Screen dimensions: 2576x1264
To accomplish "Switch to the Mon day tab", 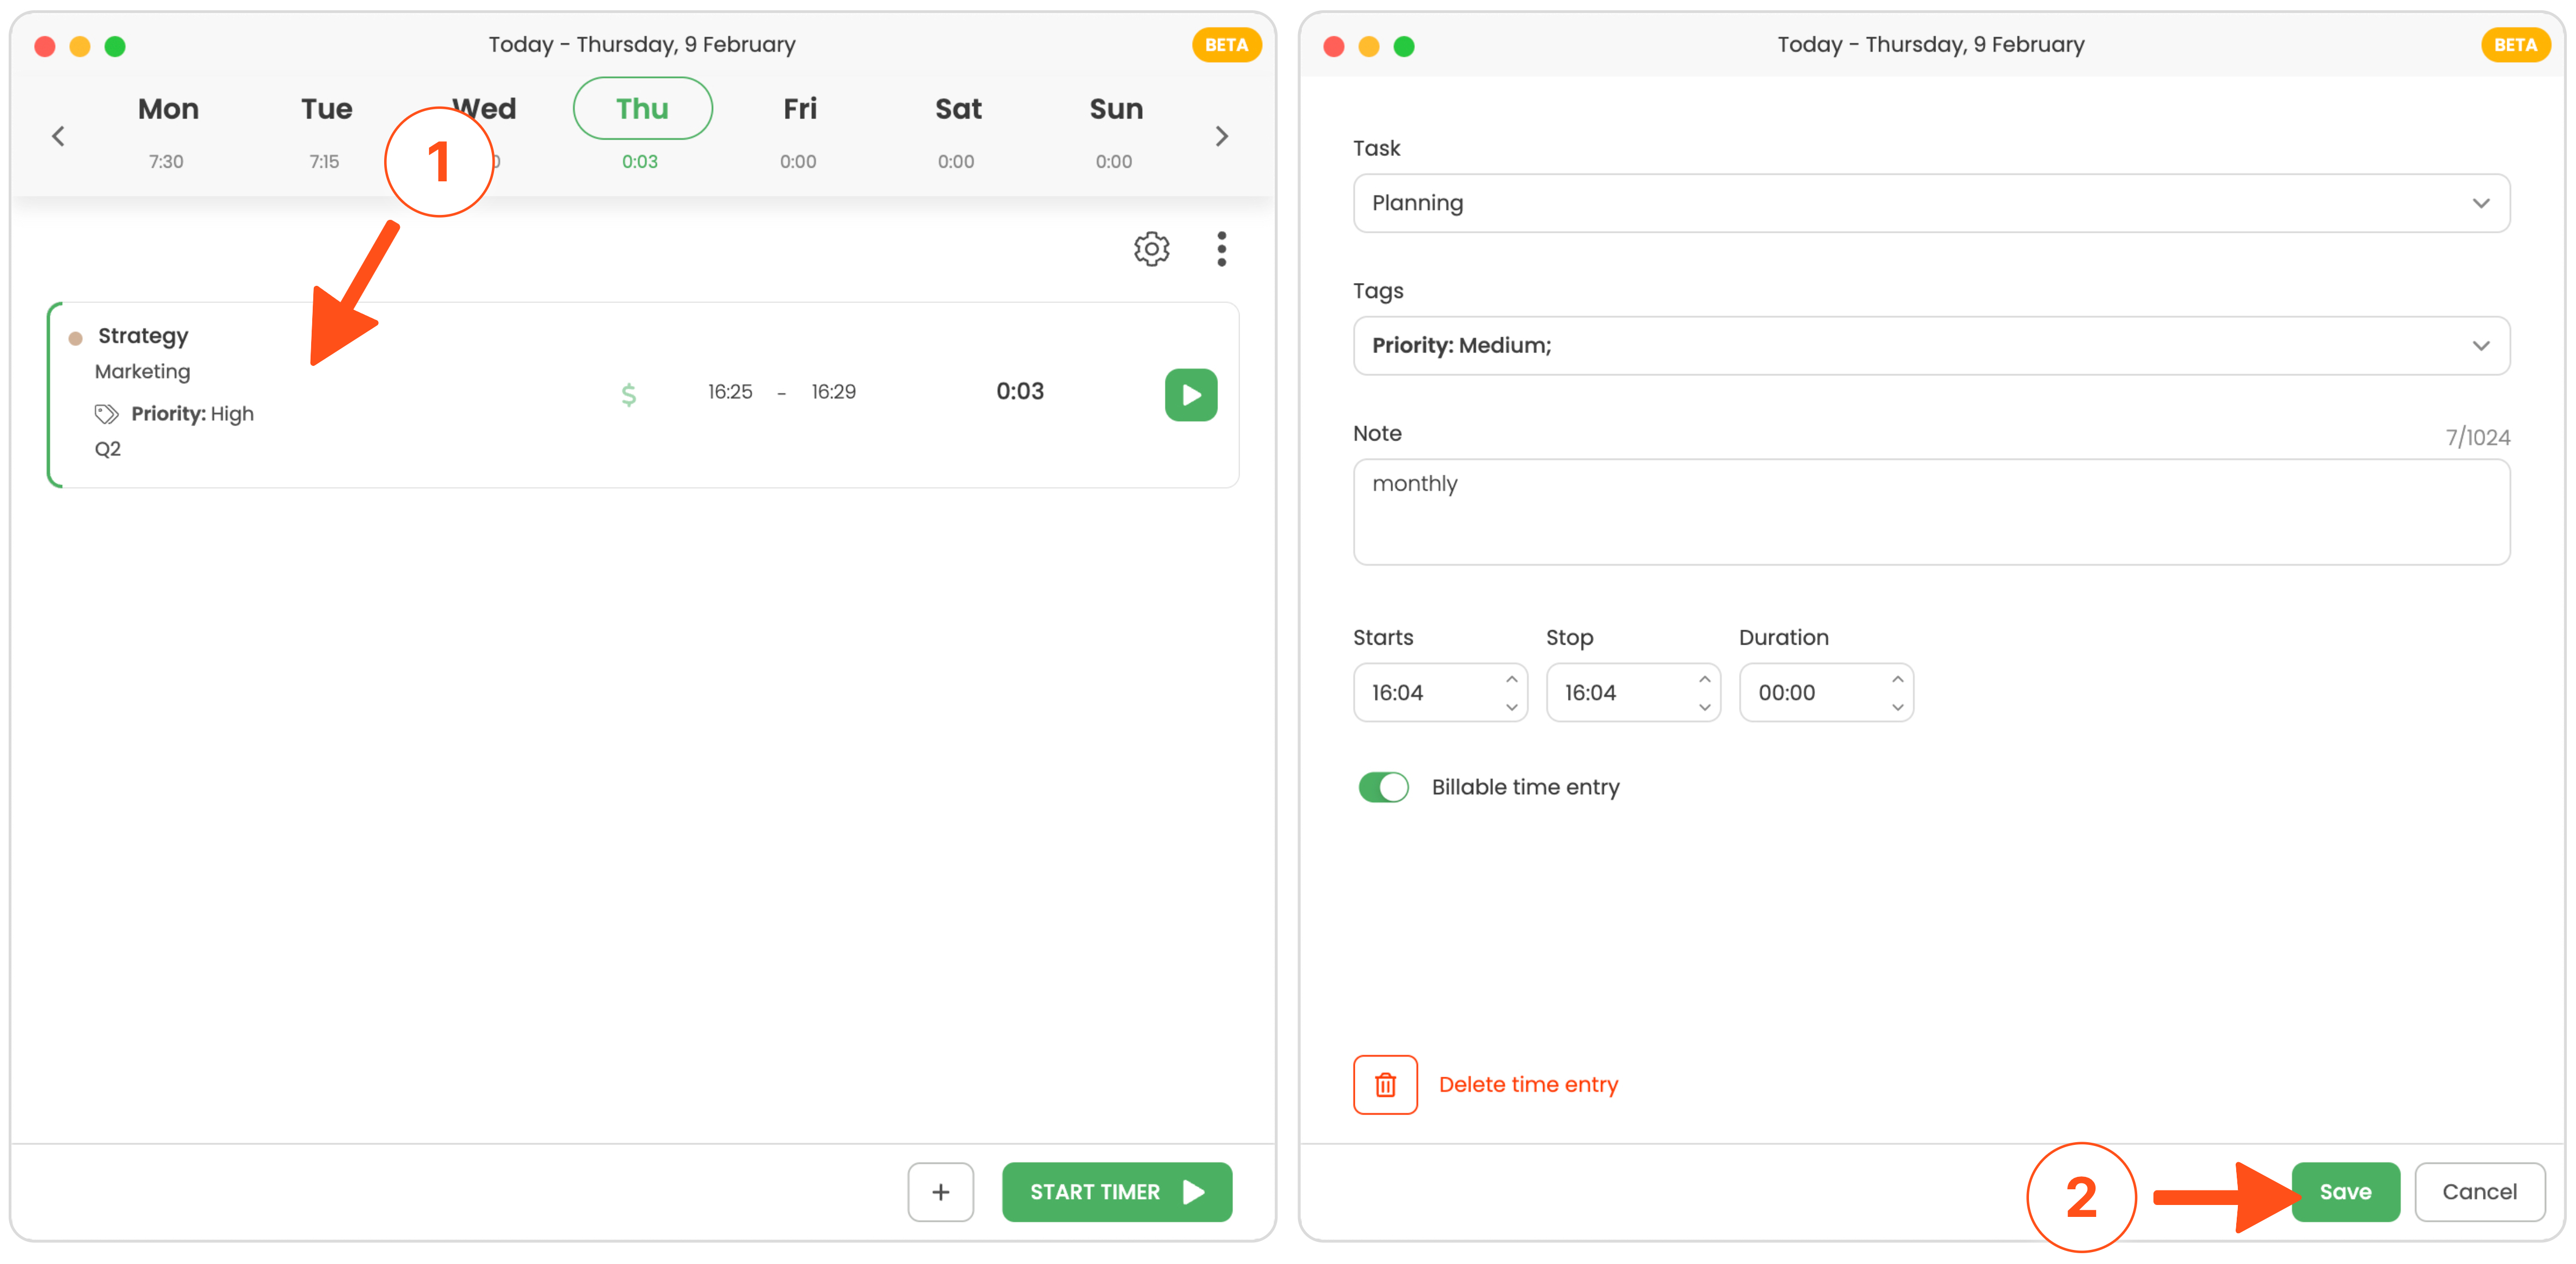I will 168,108.
